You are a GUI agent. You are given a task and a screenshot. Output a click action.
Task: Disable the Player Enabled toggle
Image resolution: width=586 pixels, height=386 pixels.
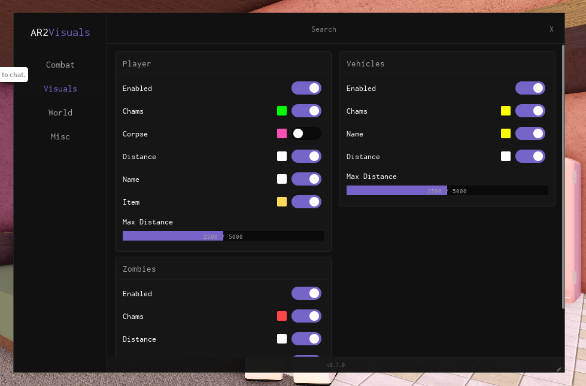coord(306,88)
